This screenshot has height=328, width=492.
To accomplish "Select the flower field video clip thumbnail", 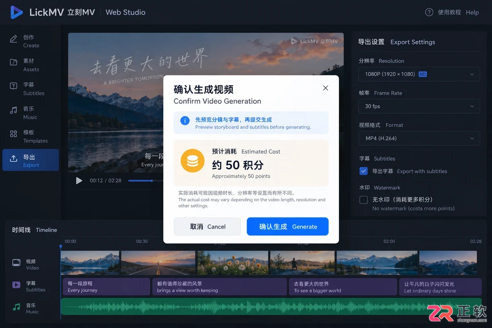I will (x=233, y=263).
